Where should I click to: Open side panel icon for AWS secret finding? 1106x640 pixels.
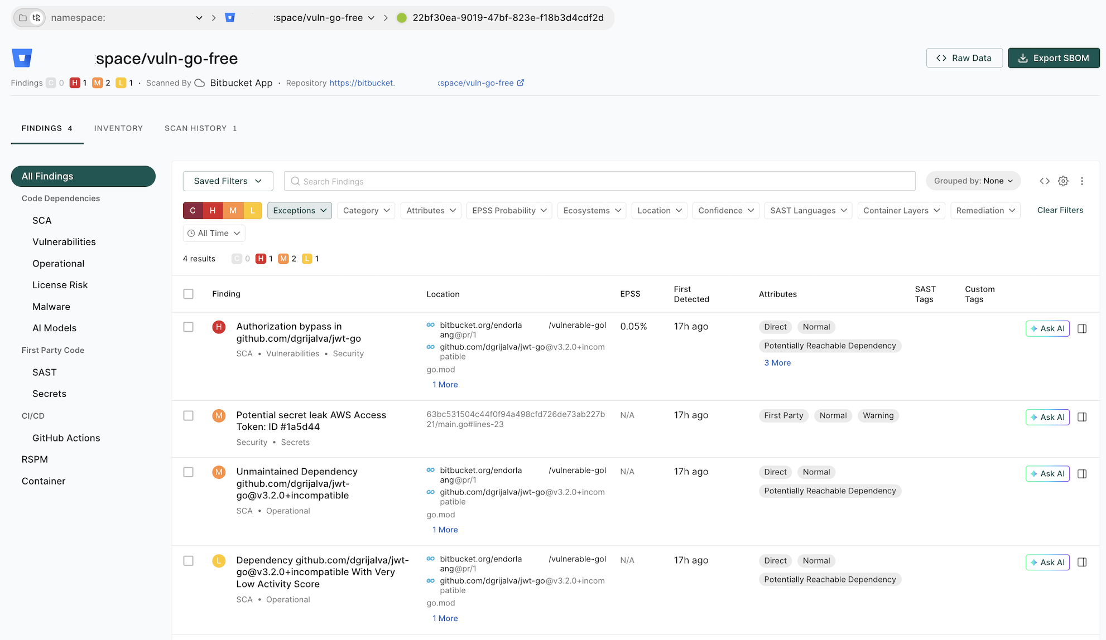[1081, 417]
